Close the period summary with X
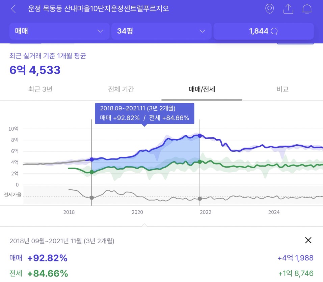The height and width of the screenshot is (282, 323). click(308, 240)
